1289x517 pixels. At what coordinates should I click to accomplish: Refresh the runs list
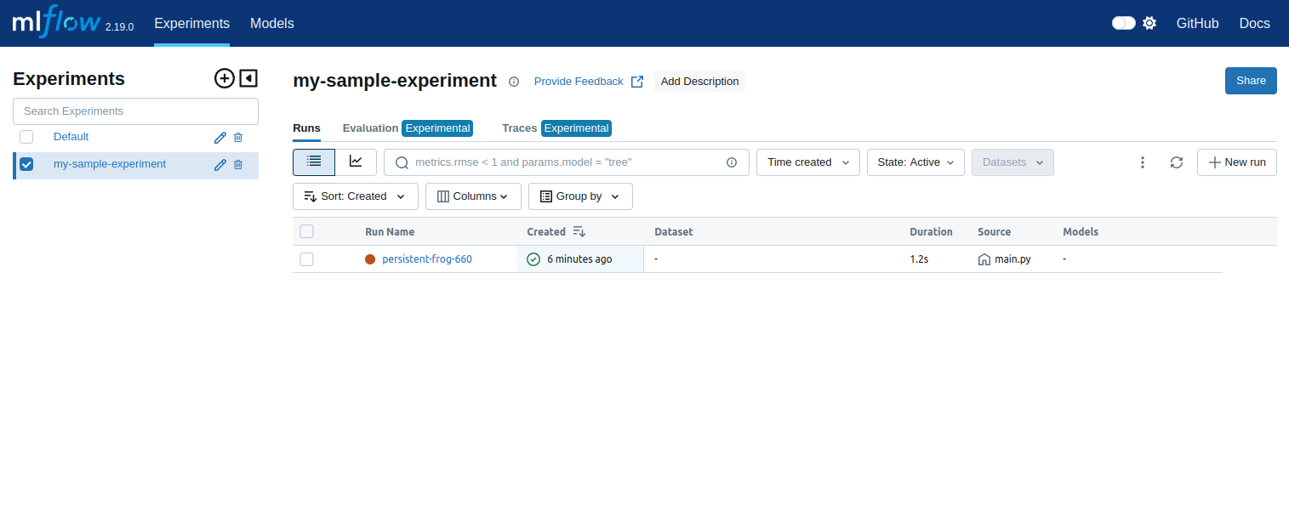click(x=1177, y=162)
